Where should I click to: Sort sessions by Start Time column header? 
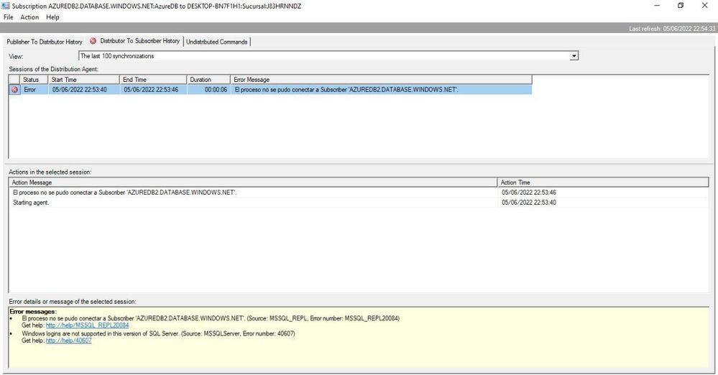[x=84, y=80]
